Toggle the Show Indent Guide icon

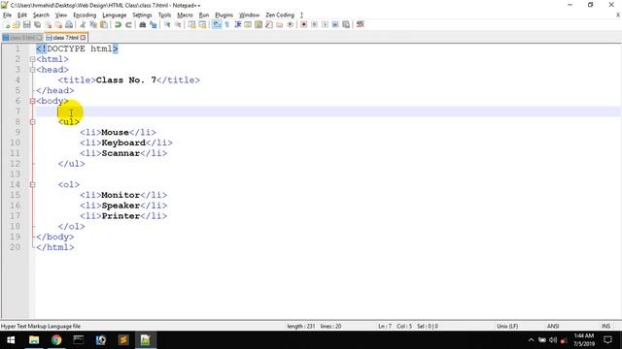(237, 24)
